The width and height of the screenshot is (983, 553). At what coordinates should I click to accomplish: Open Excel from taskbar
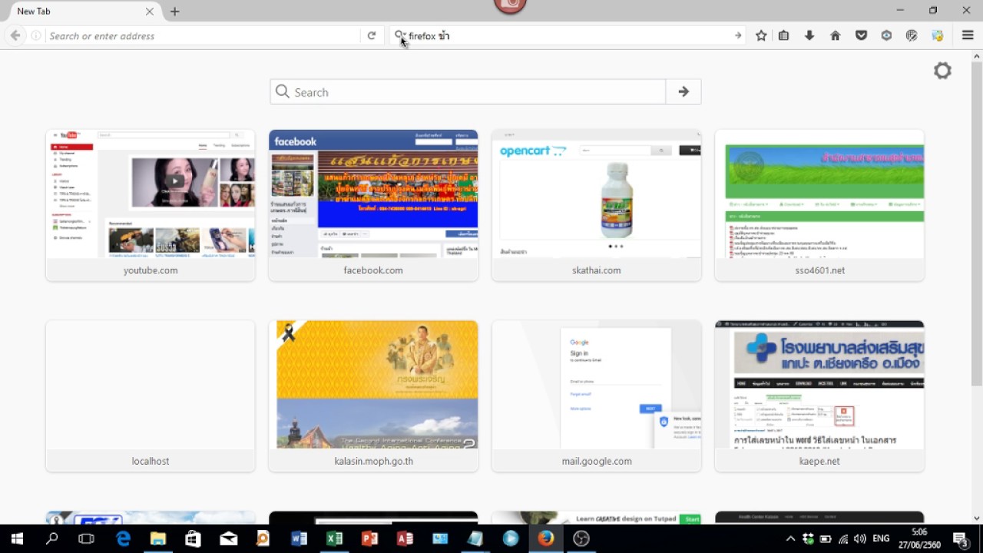[x=335, y=538]
